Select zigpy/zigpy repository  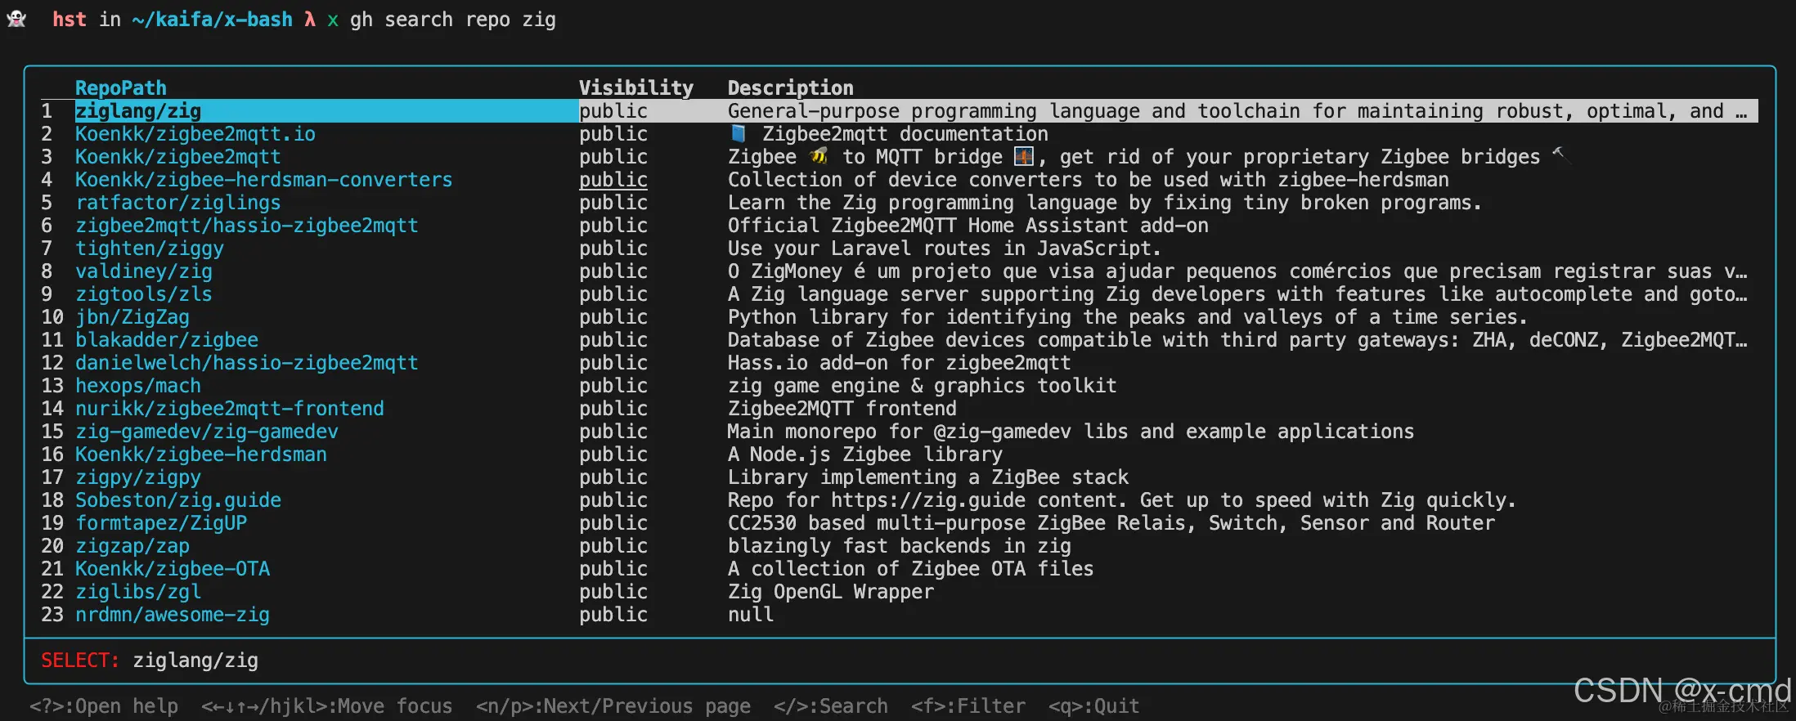138,477
